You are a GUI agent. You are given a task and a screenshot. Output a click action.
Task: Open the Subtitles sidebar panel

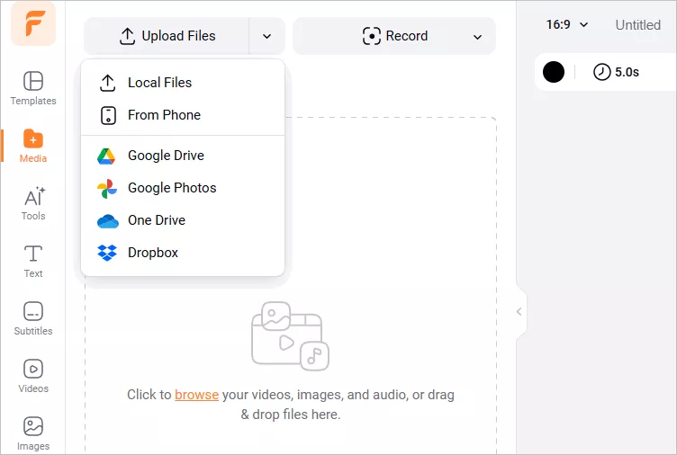pyautogui.click(x=33, y=318)
